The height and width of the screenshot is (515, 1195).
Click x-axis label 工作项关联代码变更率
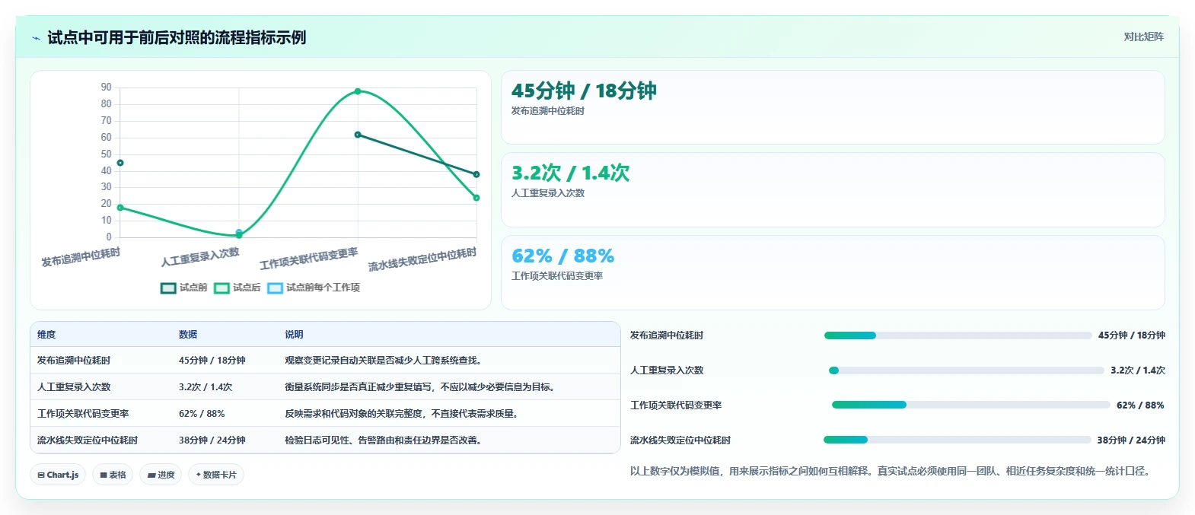point(309,259)
